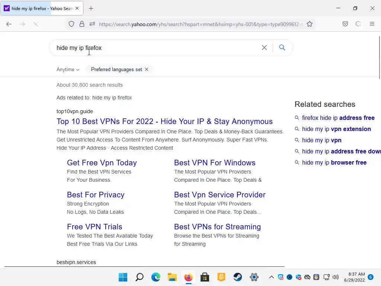Click the vertical page scrollbar

pyautogui.click(x=380, y=57)
